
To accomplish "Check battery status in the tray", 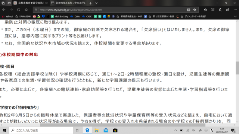I will [181, 130].
